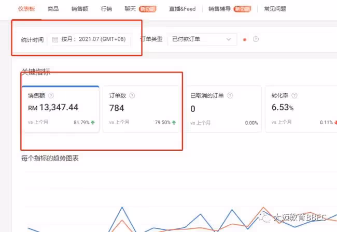Click the help icon beside 销售额 card title
This screenshot has width=337, height=232.
tap(51, 95)
